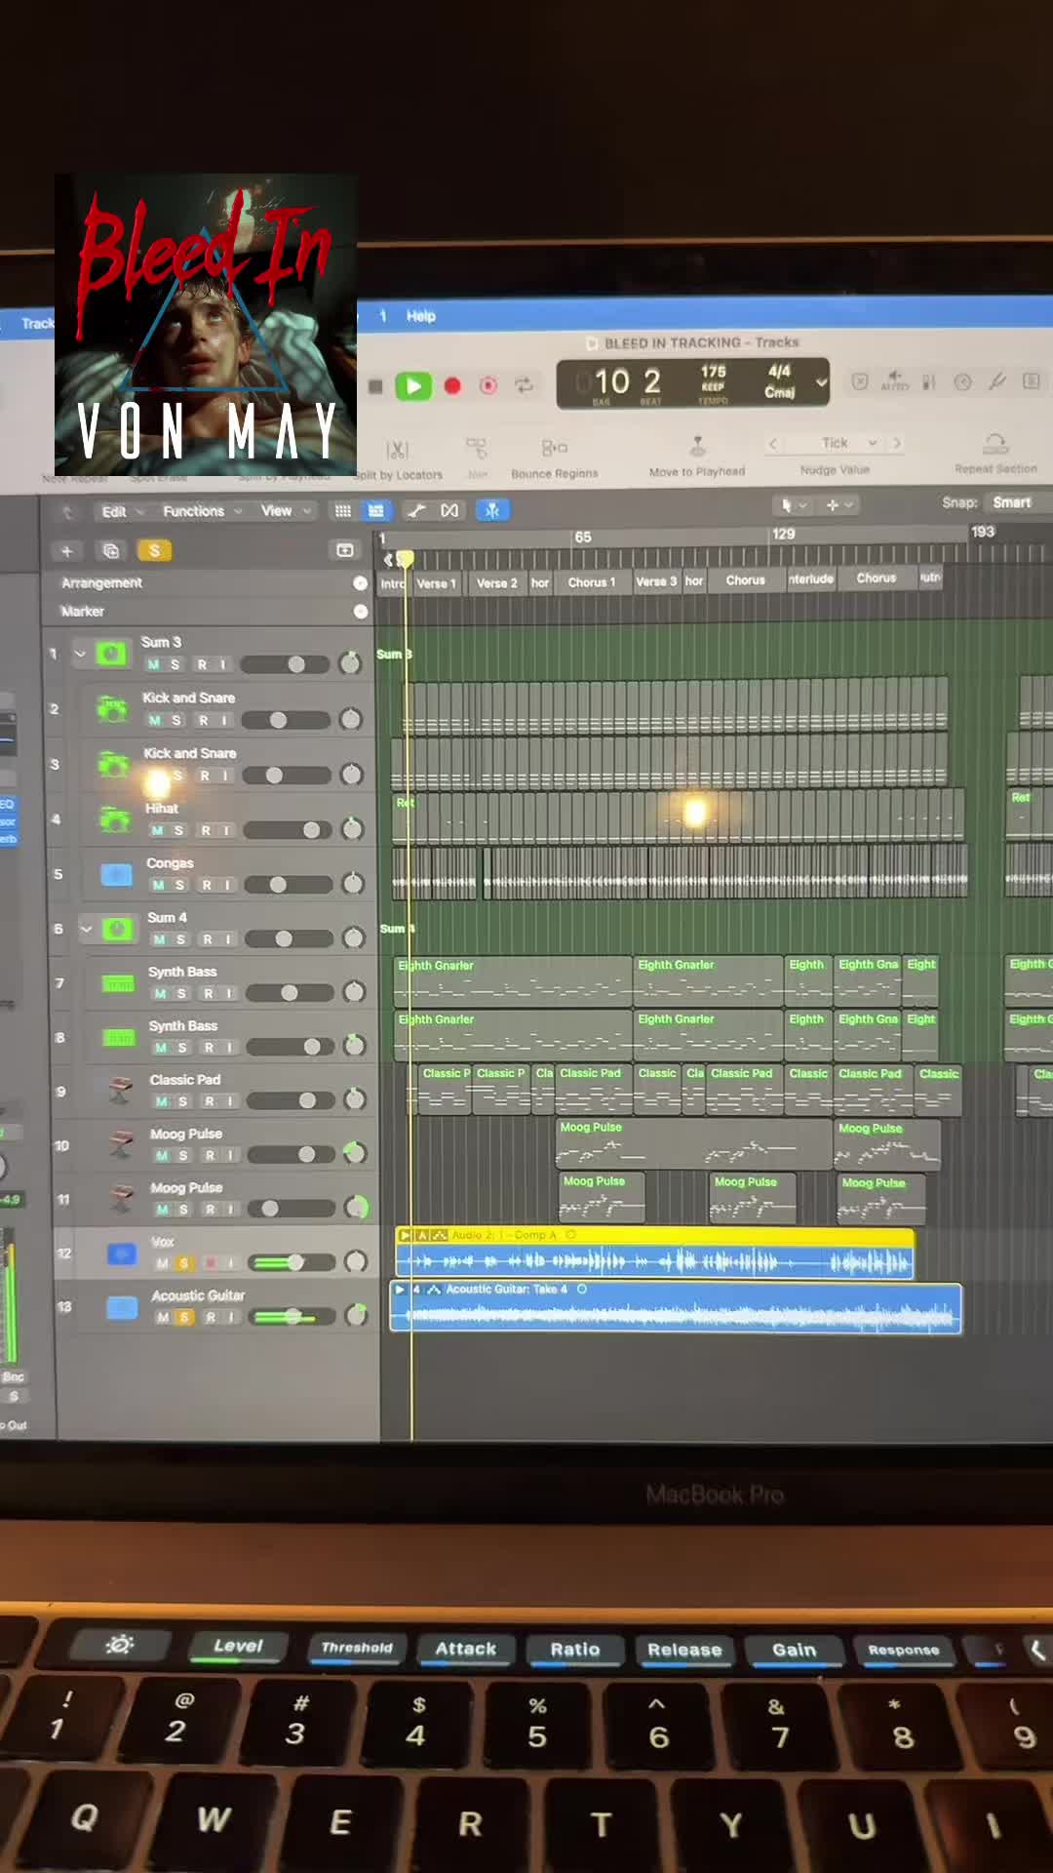Image resolution: width=1053 pixels, height=1873 pixels.
Task: Open the Tick nudge value dropdown
Action: click(x=835, y=443)
